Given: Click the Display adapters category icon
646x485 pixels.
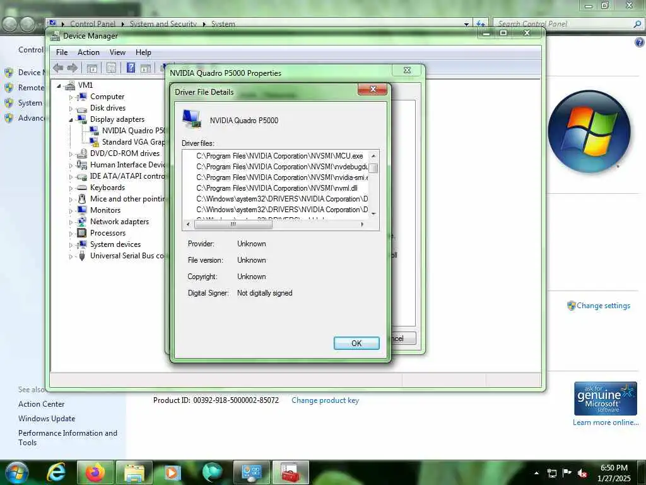Looking at the screenshot, I should pyautogui.click(x=82, y=119).
